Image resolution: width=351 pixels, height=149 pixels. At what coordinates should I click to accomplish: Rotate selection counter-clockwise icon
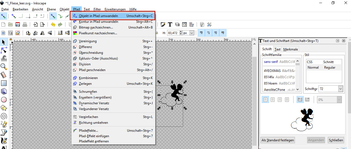pyautogui.click(x=28, y=33)
